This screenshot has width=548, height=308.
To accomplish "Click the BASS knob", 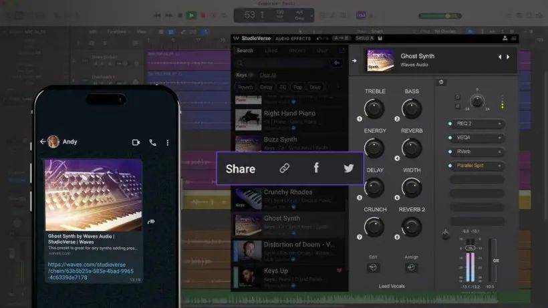I will tap(412, 109).
